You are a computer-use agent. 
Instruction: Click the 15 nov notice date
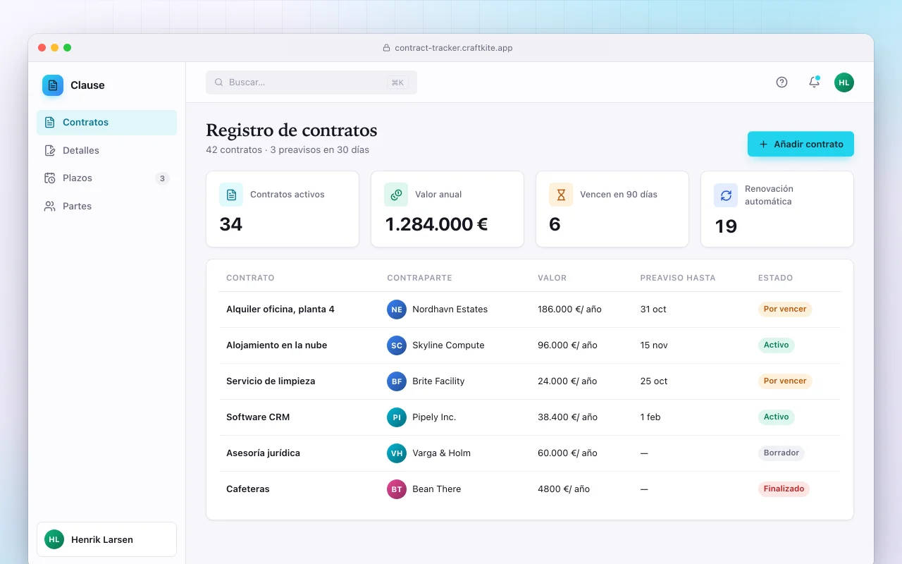point(654,345)
